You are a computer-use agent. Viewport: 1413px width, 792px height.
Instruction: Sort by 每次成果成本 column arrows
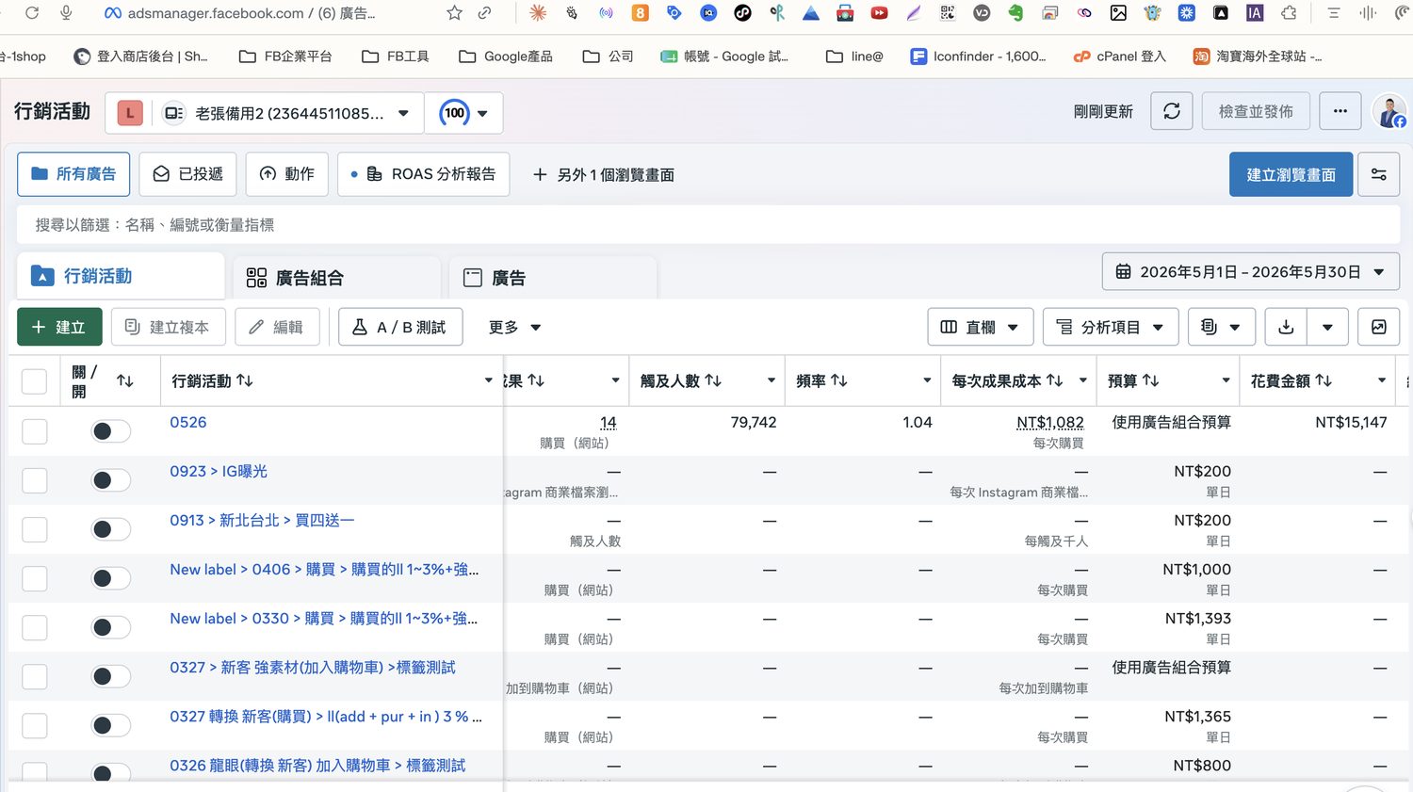click(1055, 380)
